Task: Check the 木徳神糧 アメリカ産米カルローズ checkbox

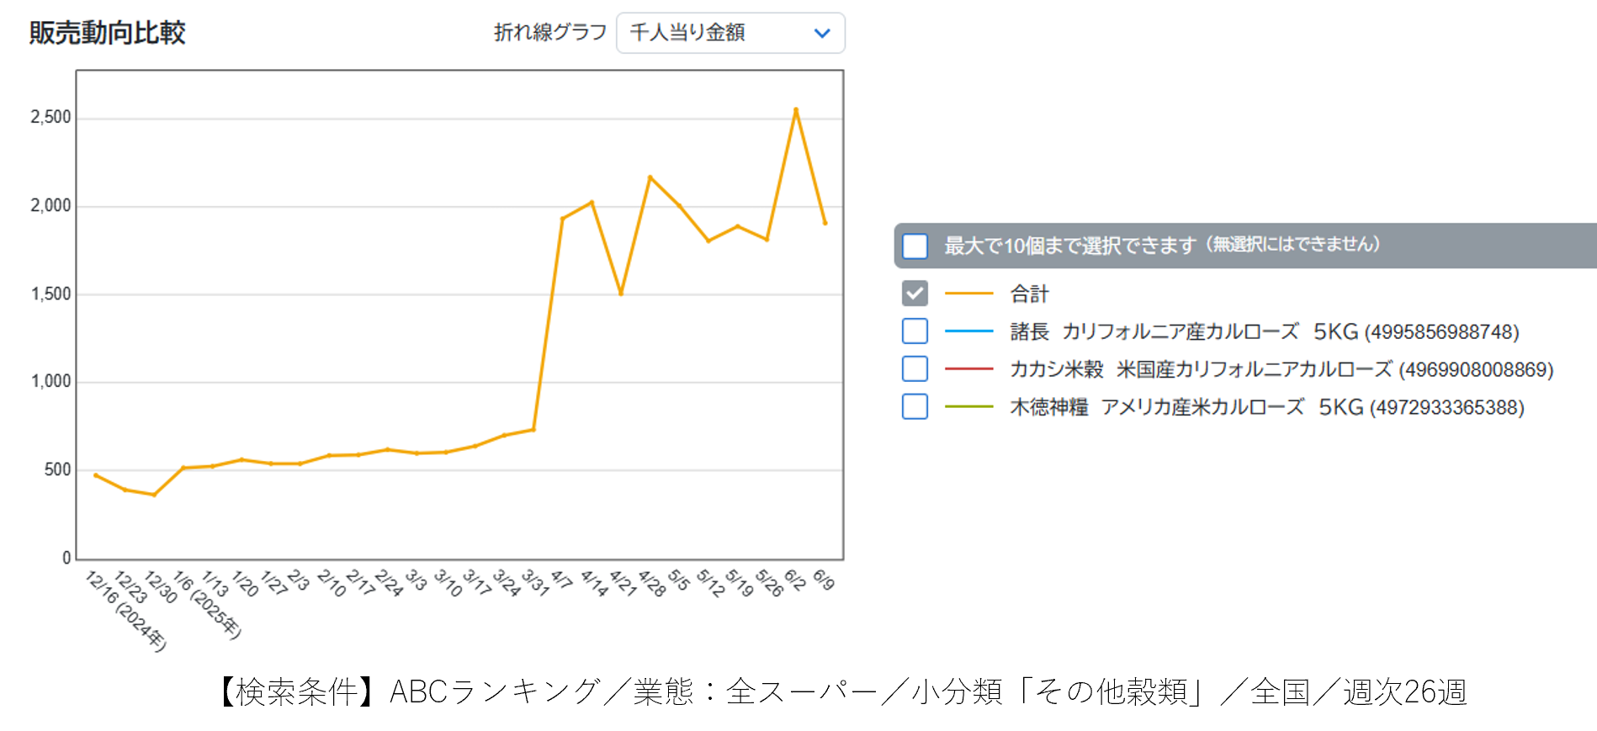Action: click(x=915, y=406)
